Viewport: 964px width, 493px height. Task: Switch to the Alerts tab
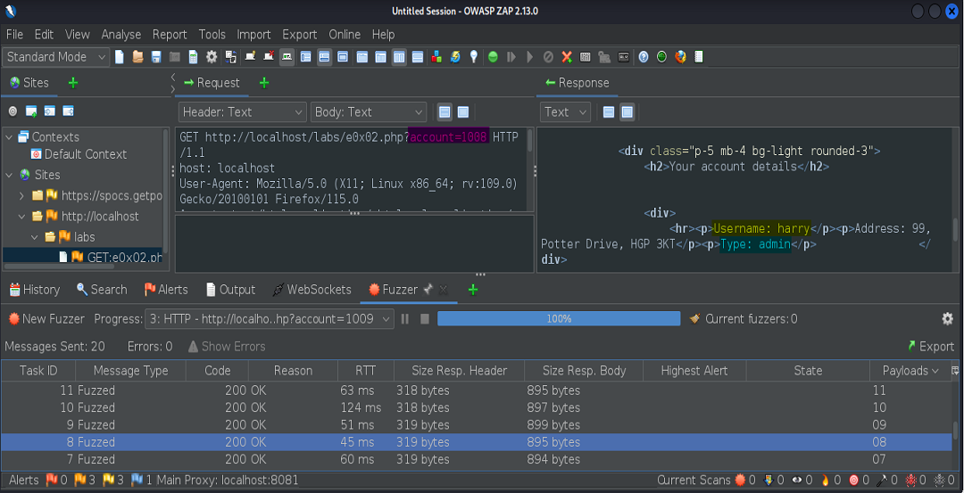coord(166,290)
